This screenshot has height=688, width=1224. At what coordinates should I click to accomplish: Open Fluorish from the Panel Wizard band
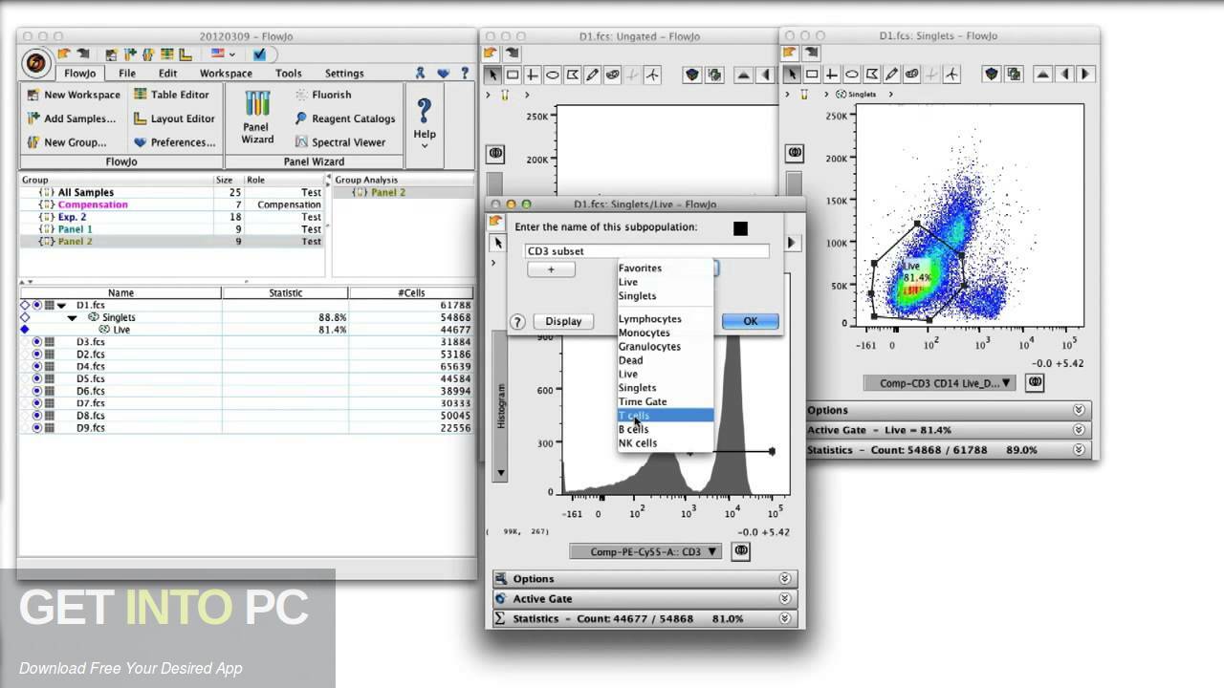click(323, 95)
